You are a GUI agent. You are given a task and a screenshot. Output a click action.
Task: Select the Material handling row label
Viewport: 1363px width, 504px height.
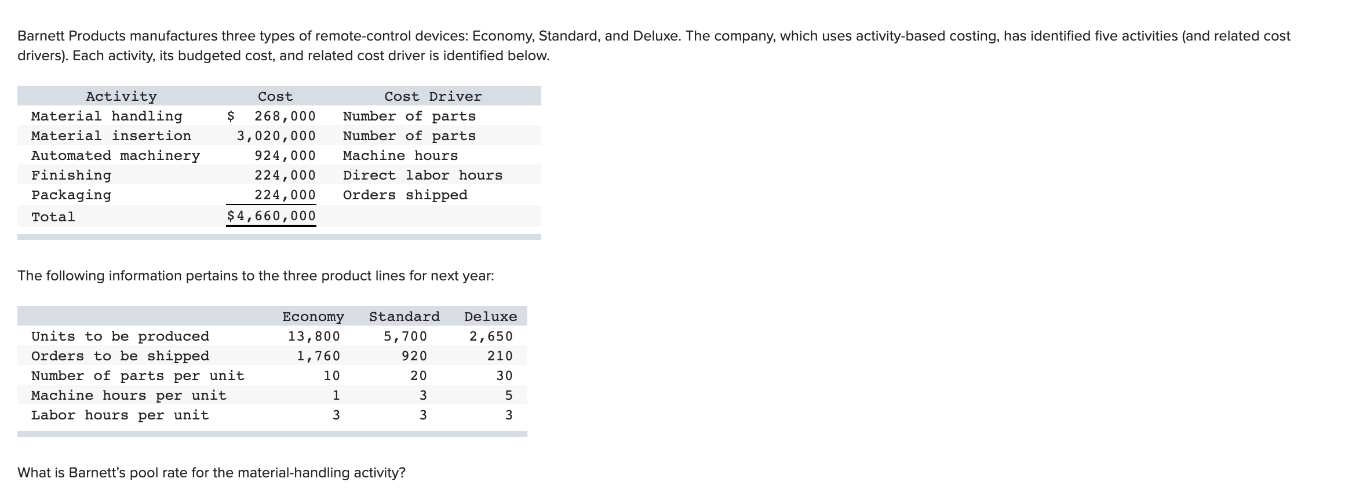click(107, 116)
